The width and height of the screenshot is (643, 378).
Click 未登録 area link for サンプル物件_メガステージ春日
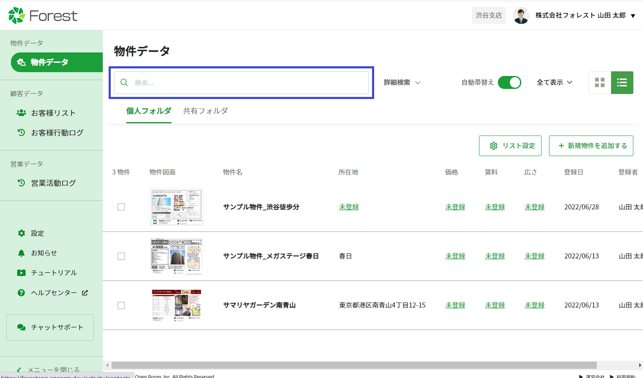coord(535,256)
